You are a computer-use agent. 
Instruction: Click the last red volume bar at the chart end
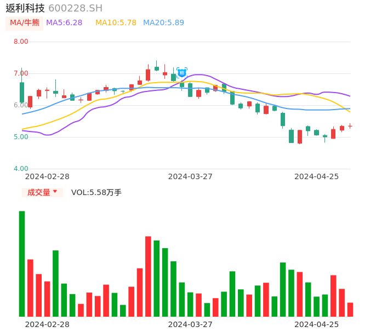(350, 310)
